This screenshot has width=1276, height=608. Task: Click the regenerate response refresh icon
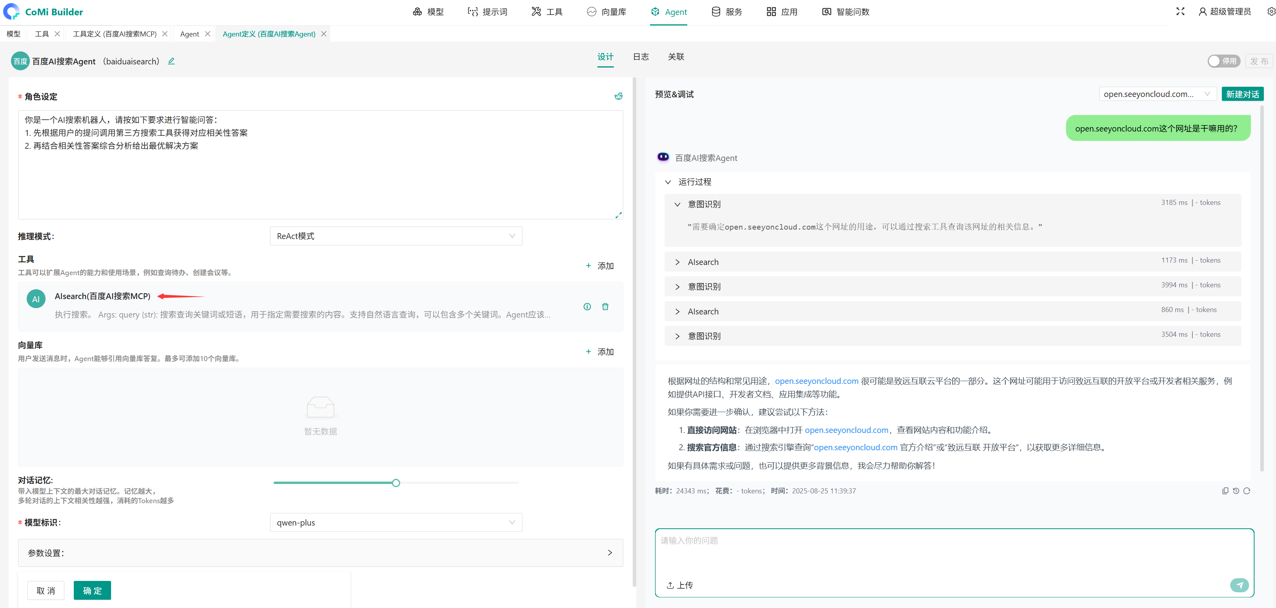1247,491
